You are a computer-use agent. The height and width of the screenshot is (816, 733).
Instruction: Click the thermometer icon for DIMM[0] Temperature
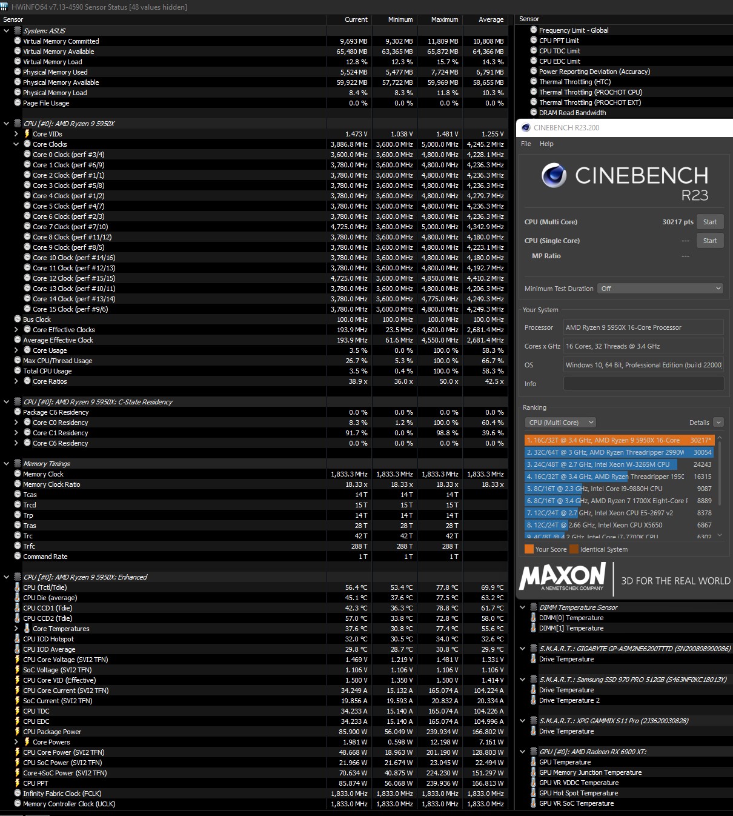[x=534, y=618]
